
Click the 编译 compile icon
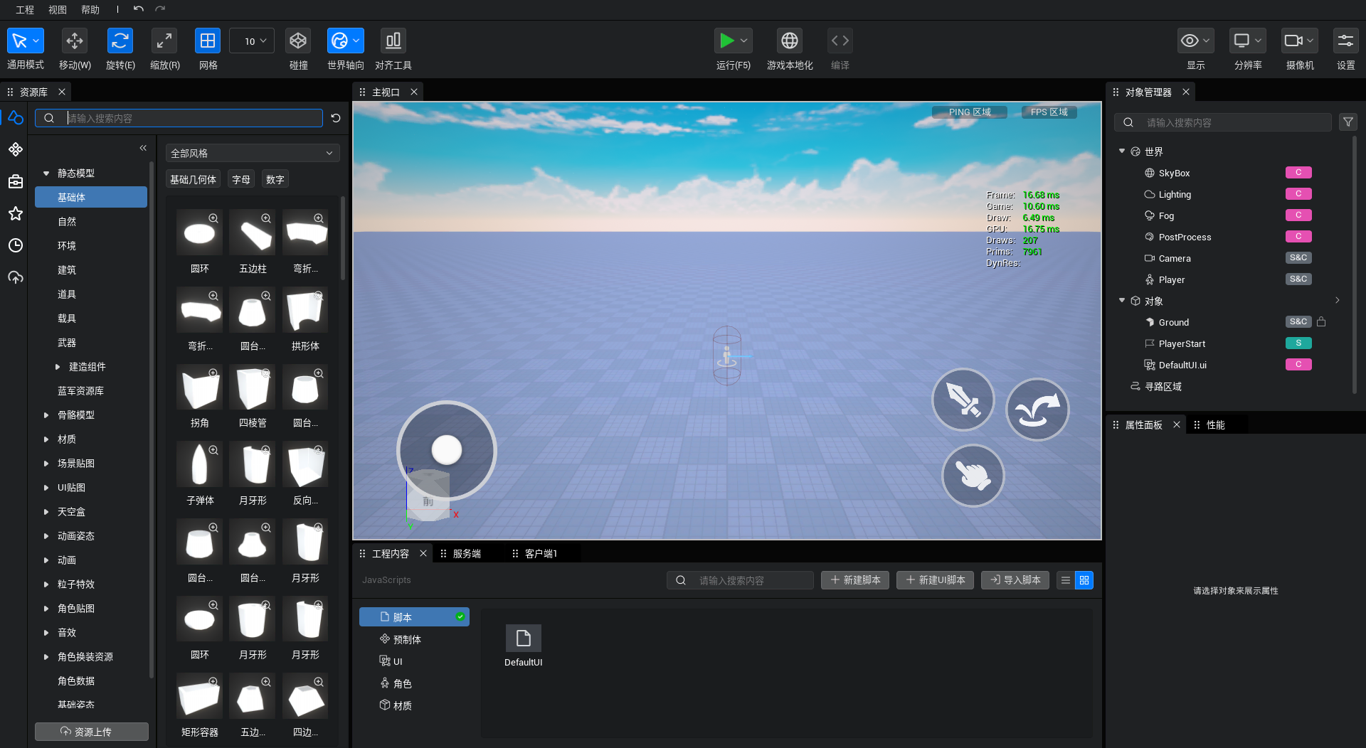point(840,41)
